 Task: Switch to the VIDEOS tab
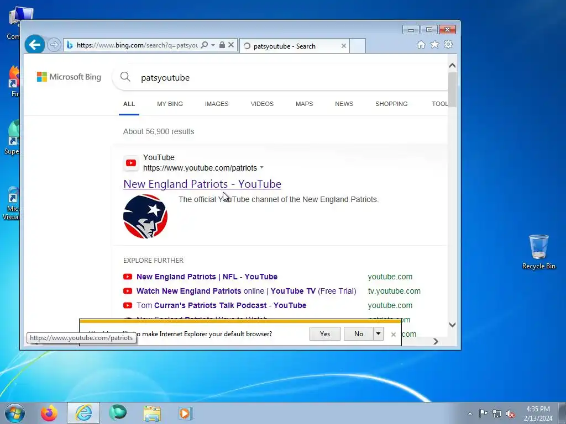(262, 104)
